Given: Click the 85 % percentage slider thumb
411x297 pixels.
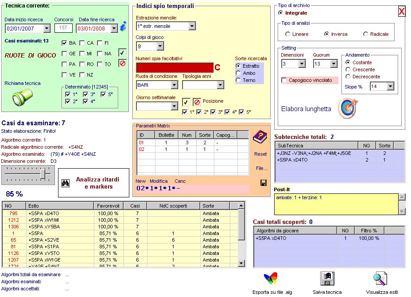Looking at the screenshot, I should click(43, 174).
